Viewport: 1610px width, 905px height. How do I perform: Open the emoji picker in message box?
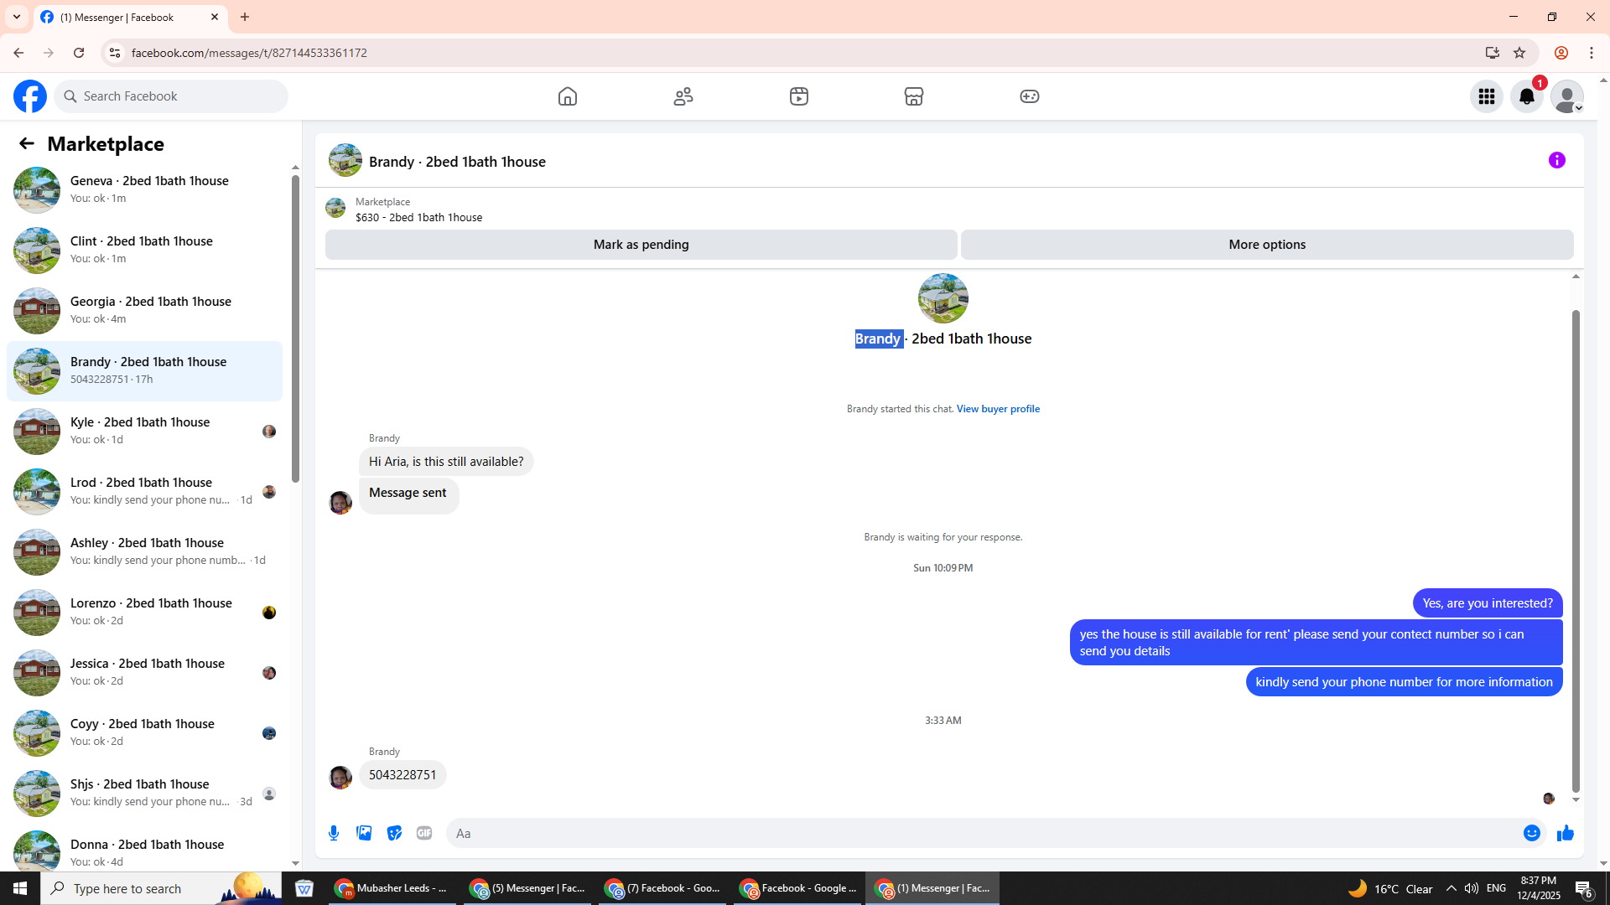[x=1531, y=833]
